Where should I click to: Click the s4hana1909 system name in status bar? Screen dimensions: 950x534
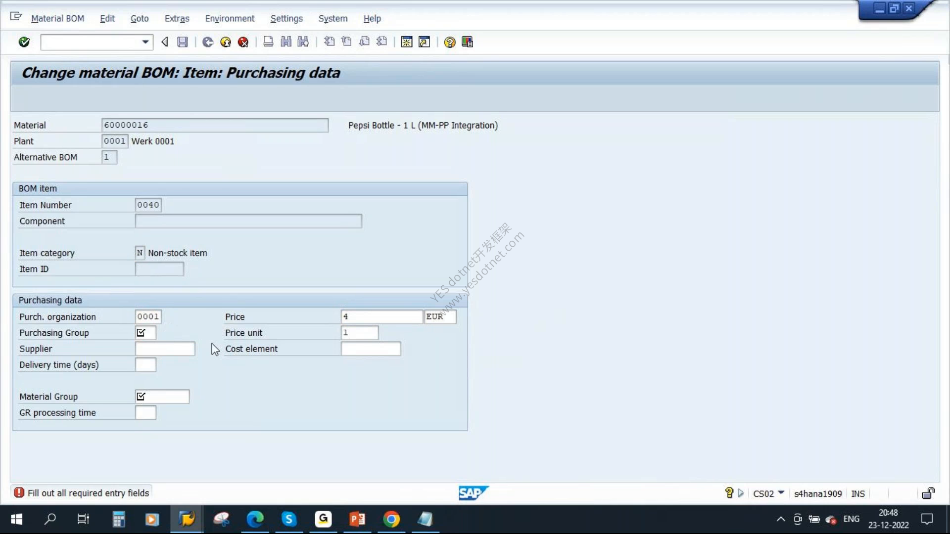[817, 493]
